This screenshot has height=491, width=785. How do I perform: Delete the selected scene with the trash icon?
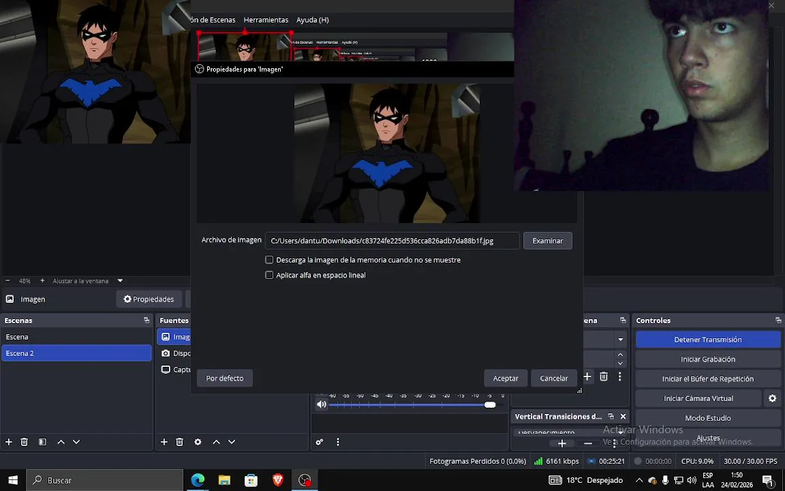pyautogui.click(x=24, y=442)
